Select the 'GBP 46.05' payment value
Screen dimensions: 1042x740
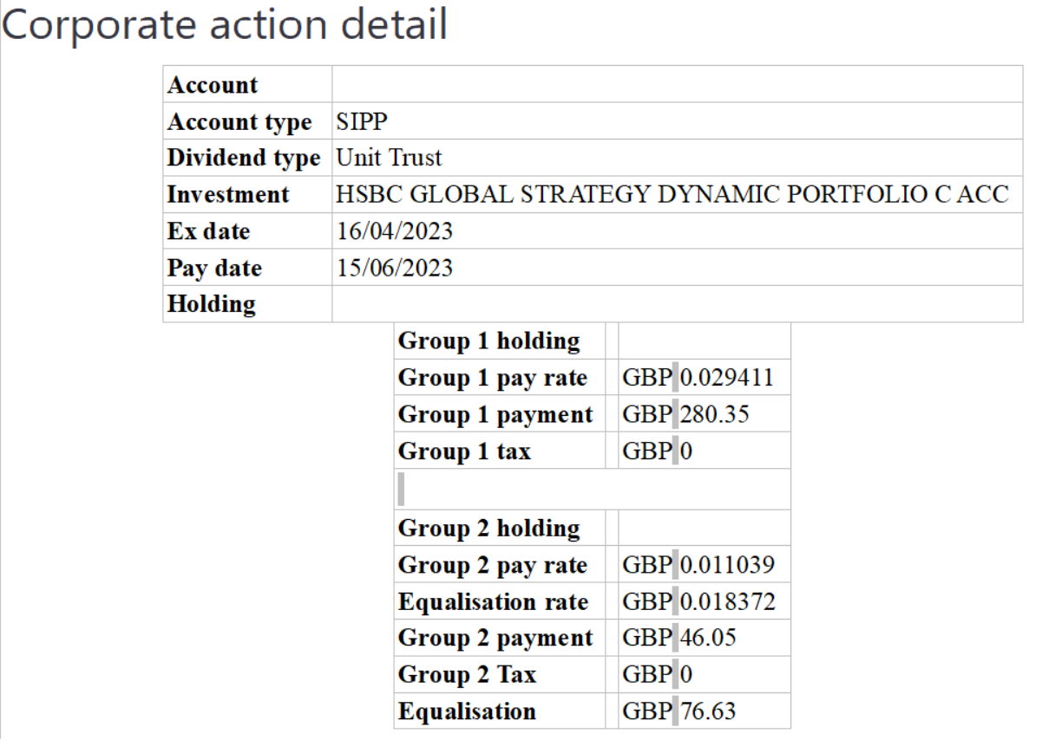point(678,638)
